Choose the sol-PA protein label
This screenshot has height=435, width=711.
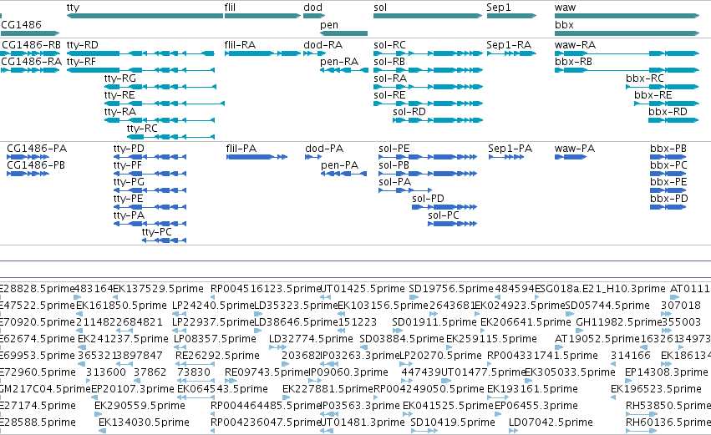(395, 182)
